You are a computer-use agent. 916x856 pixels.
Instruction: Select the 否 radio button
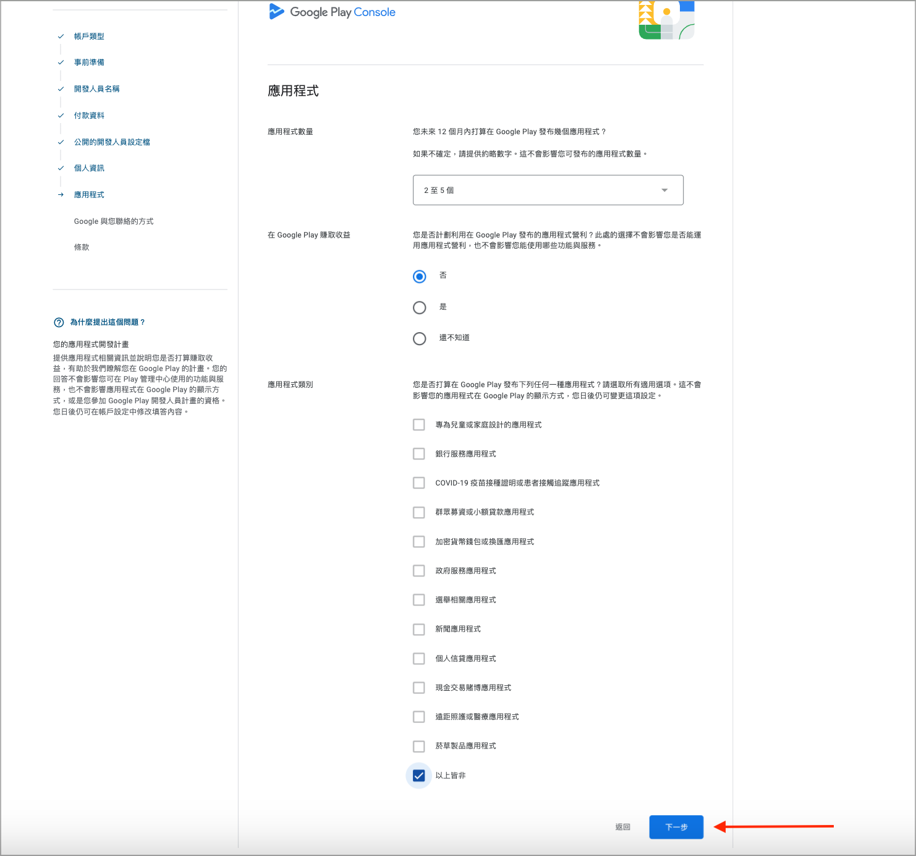tap(419, 276)
